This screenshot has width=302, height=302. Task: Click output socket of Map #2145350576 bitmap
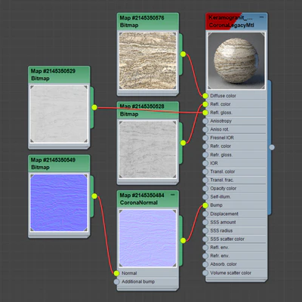pyautogui.click(x=183, y=54)
